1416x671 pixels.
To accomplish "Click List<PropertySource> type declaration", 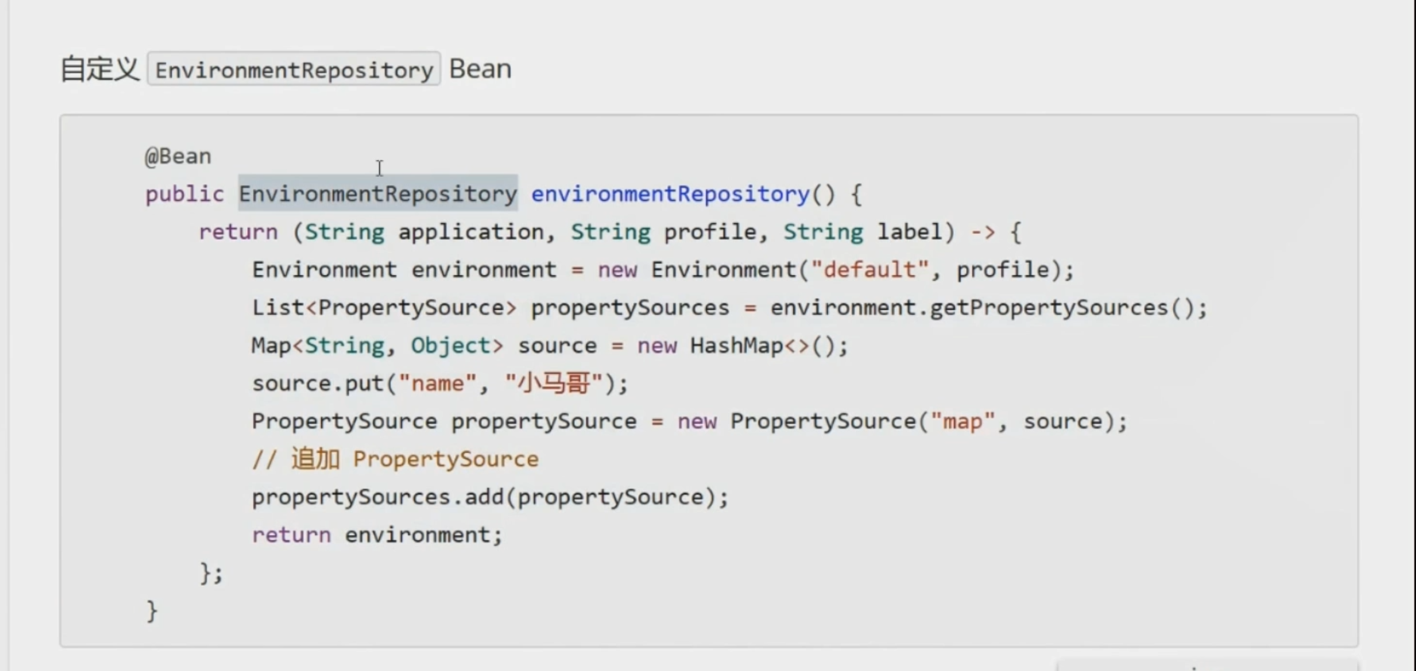I will [x=384, y=307].
